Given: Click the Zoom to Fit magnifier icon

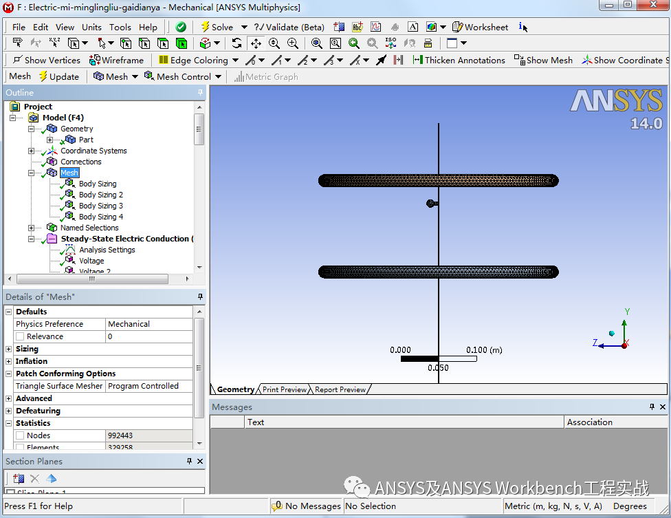Looking at the screenshot, I should click(317, 43).
